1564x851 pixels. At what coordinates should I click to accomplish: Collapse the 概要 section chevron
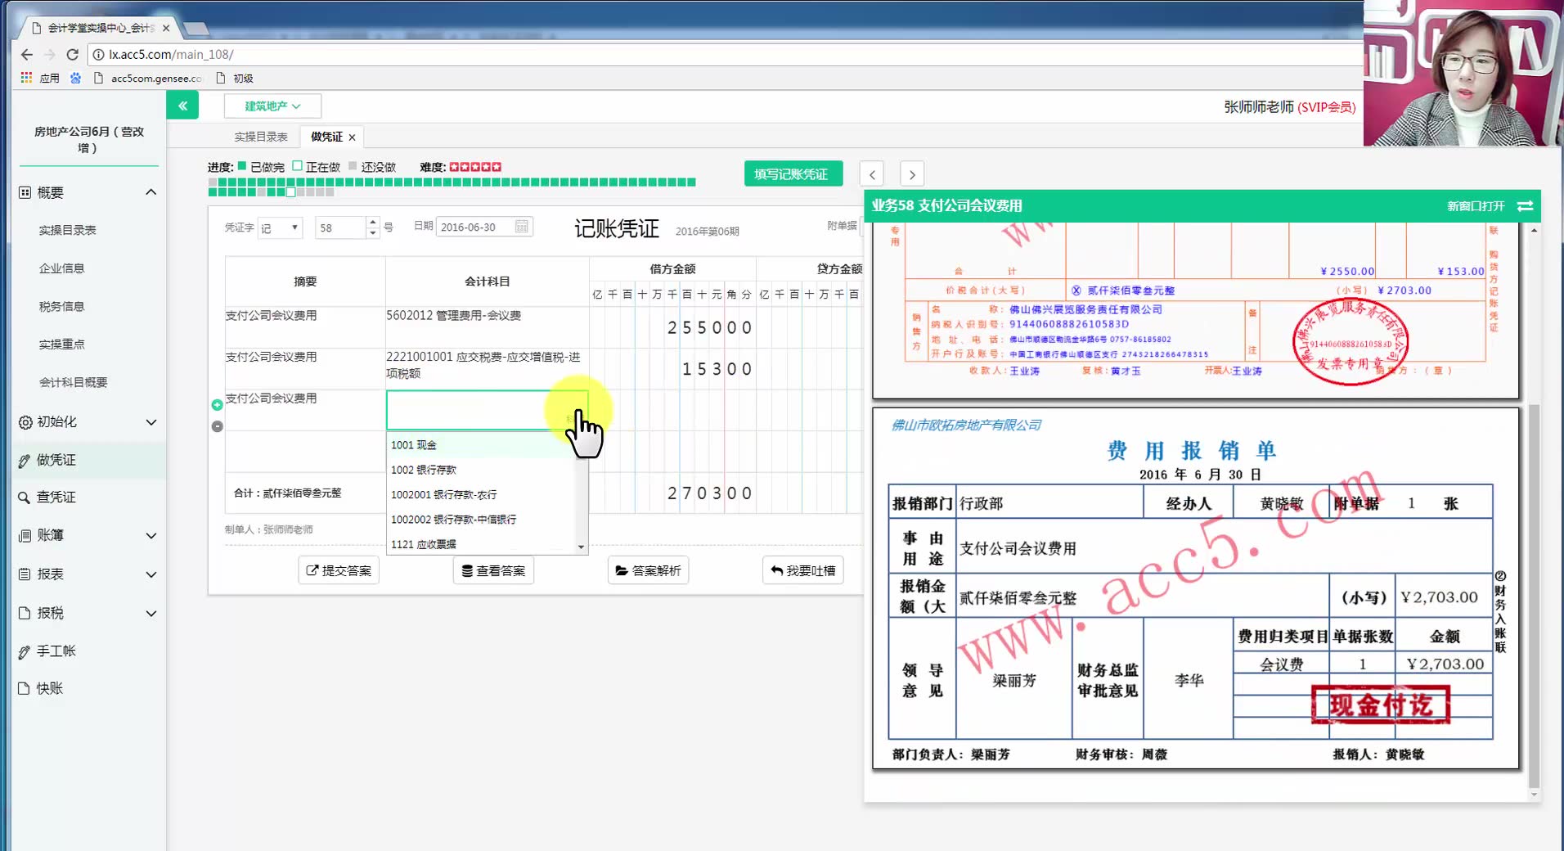coord(151,191)
